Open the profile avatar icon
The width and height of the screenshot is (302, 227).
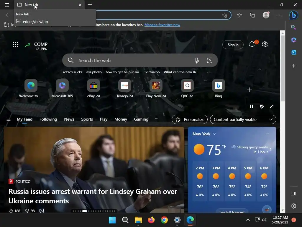point(266,15)
